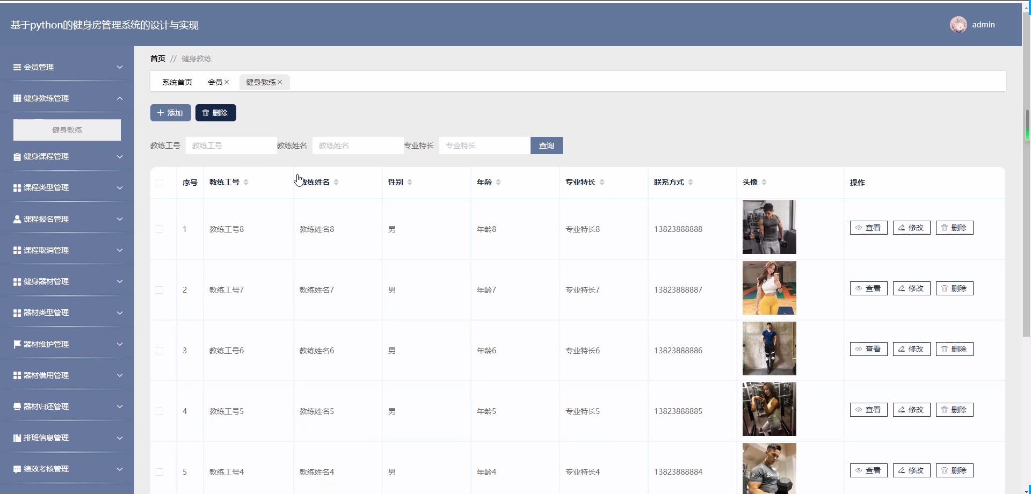Screen dimensions: 1031x494
Task: View 教练姓名5 with 查看 button
Action: tap(869, 410)
